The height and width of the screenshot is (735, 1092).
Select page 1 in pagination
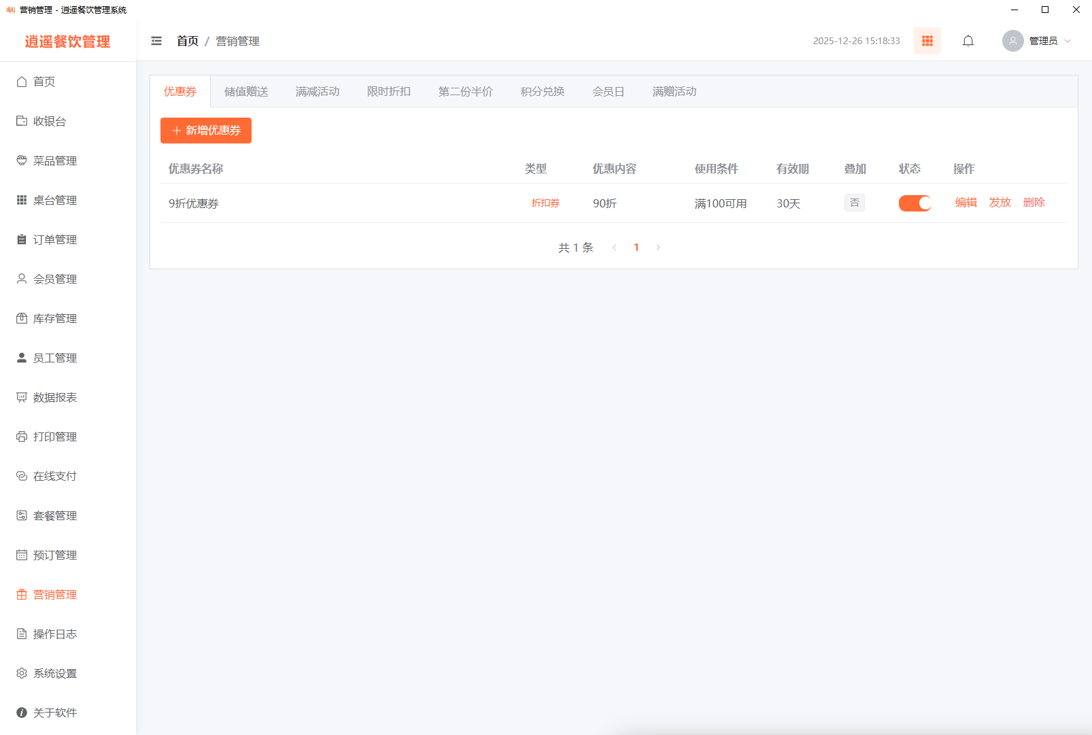point(636,247)
